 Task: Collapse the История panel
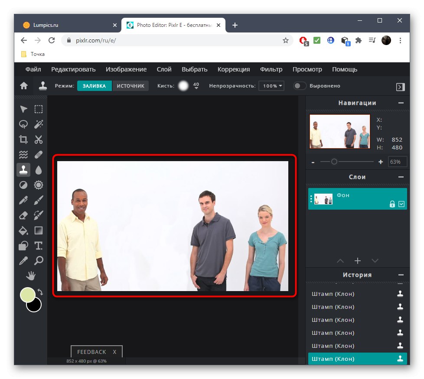[401, 275]
